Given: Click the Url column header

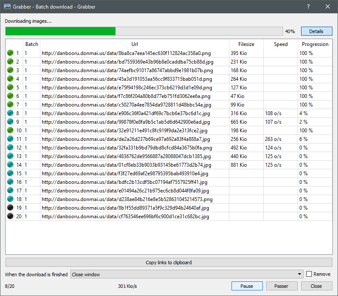Looking at the screenshot, I should pyautogui.click(x=134, y=44).
